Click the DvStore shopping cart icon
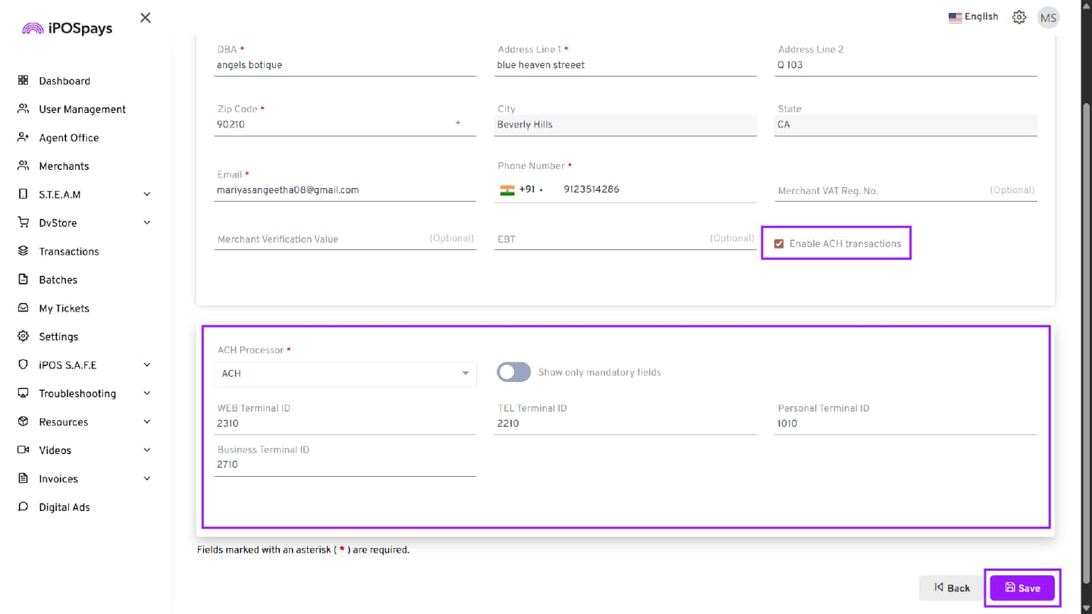Screen dimensions: 1092x614 click(x=23, y=223)
